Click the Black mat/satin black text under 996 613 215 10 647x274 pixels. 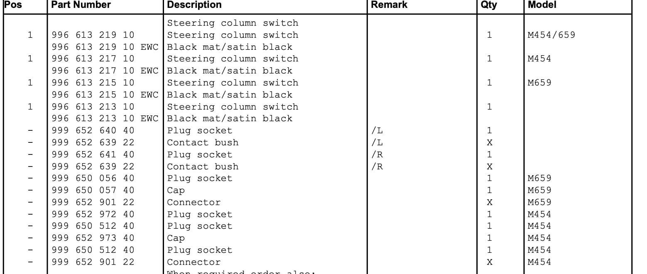[x=230, y=95]
